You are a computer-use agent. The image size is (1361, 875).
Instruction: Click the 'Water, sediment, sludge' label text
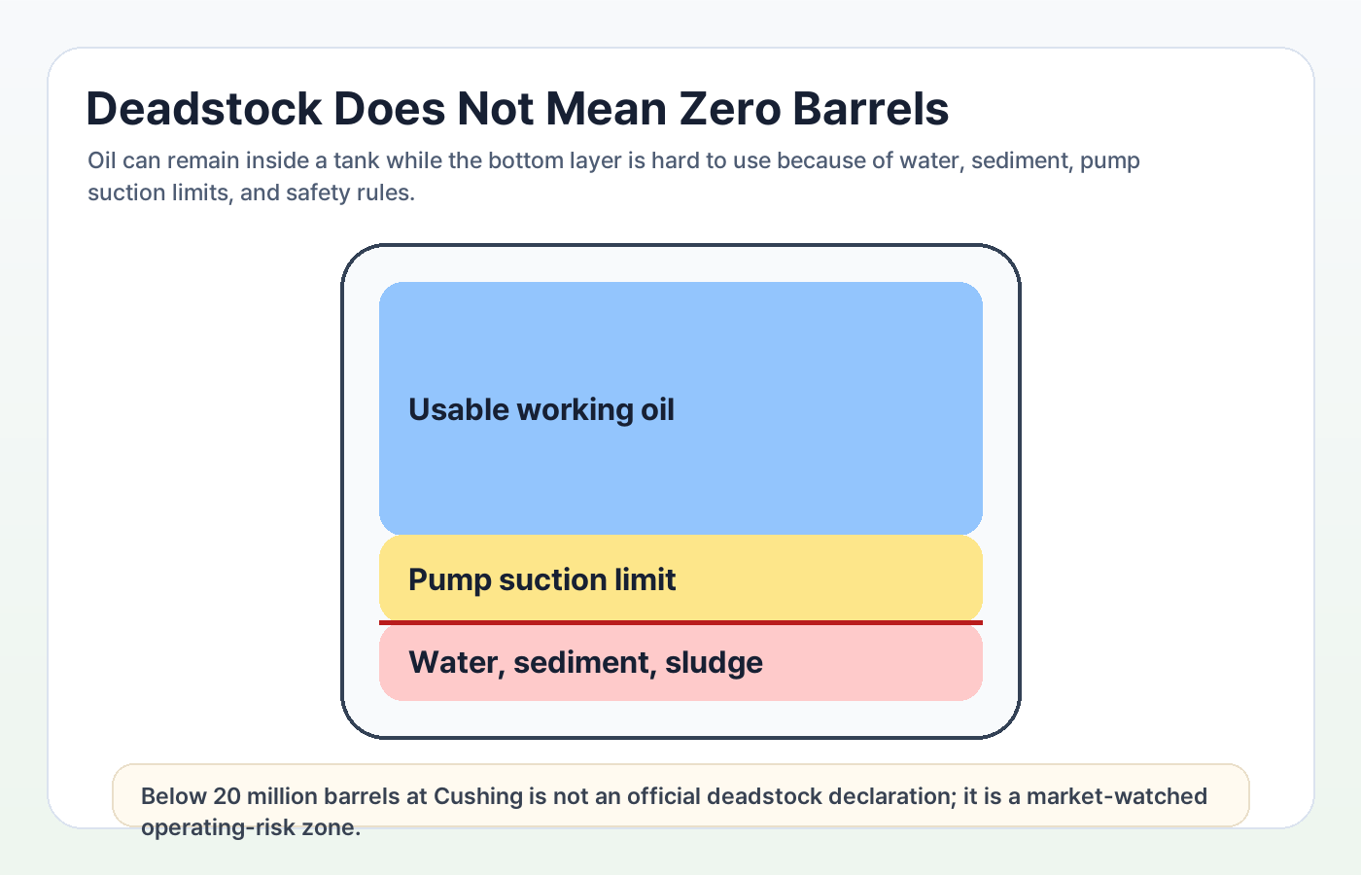click(585, 663)
